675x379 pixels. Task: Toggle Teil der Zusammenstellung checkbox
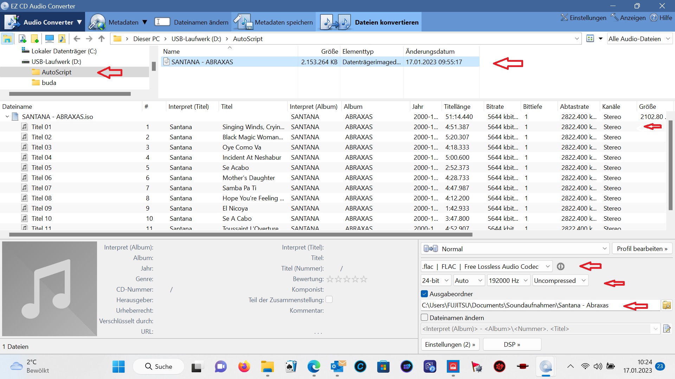329,300
